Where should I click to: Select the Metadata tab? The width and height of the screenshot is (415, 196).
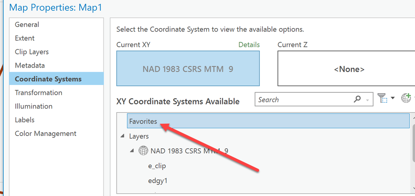click(30, 65)
